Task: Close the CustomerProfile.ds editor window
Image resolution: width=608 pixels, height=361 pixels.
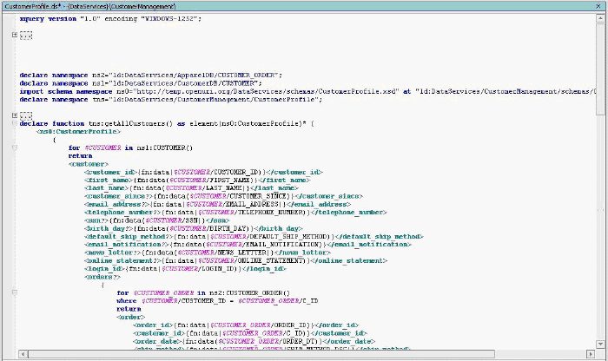Action: (x=598, y=6)
